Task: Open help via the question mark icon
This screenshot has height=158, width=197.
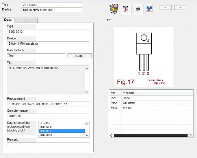Action: pos(149,8)
